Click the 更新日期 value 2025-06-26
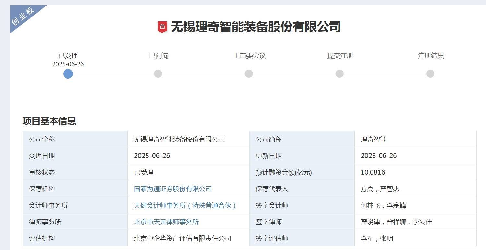The height and width of the screenshot is (250, 486). point(379,156)
